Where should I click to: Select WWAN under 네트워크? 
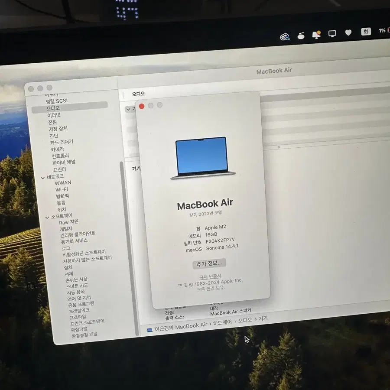(63, 183)
